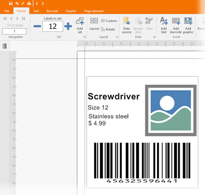Click the Print icon in title bar
The image size is (205, 195).
[x=29, y=4]
